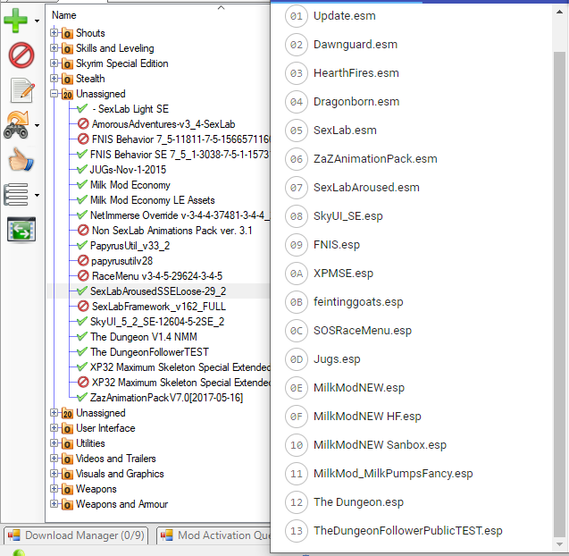Click the plugin list scroll down arrow
The height and width of the screenshot is (556, 569).
[559, 544]
